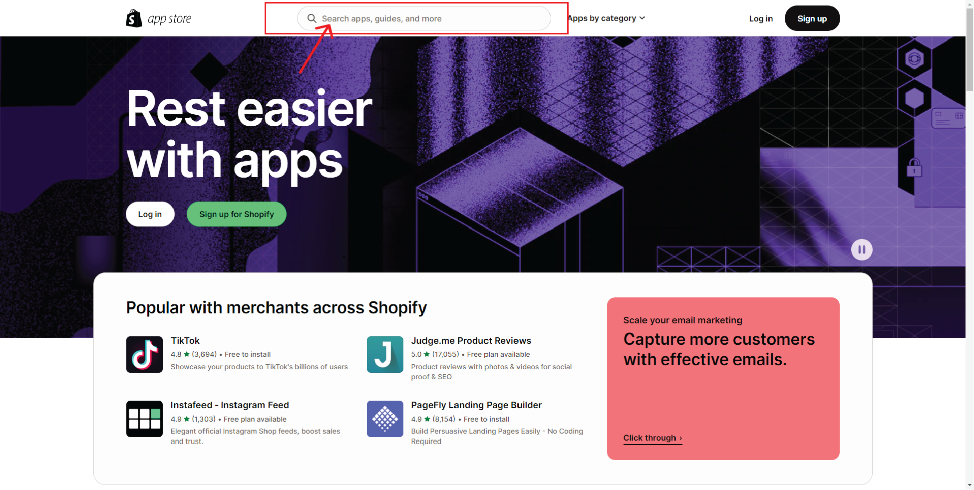
Task: Open the Judge.me app icon
Action: (x=385, y=354)
